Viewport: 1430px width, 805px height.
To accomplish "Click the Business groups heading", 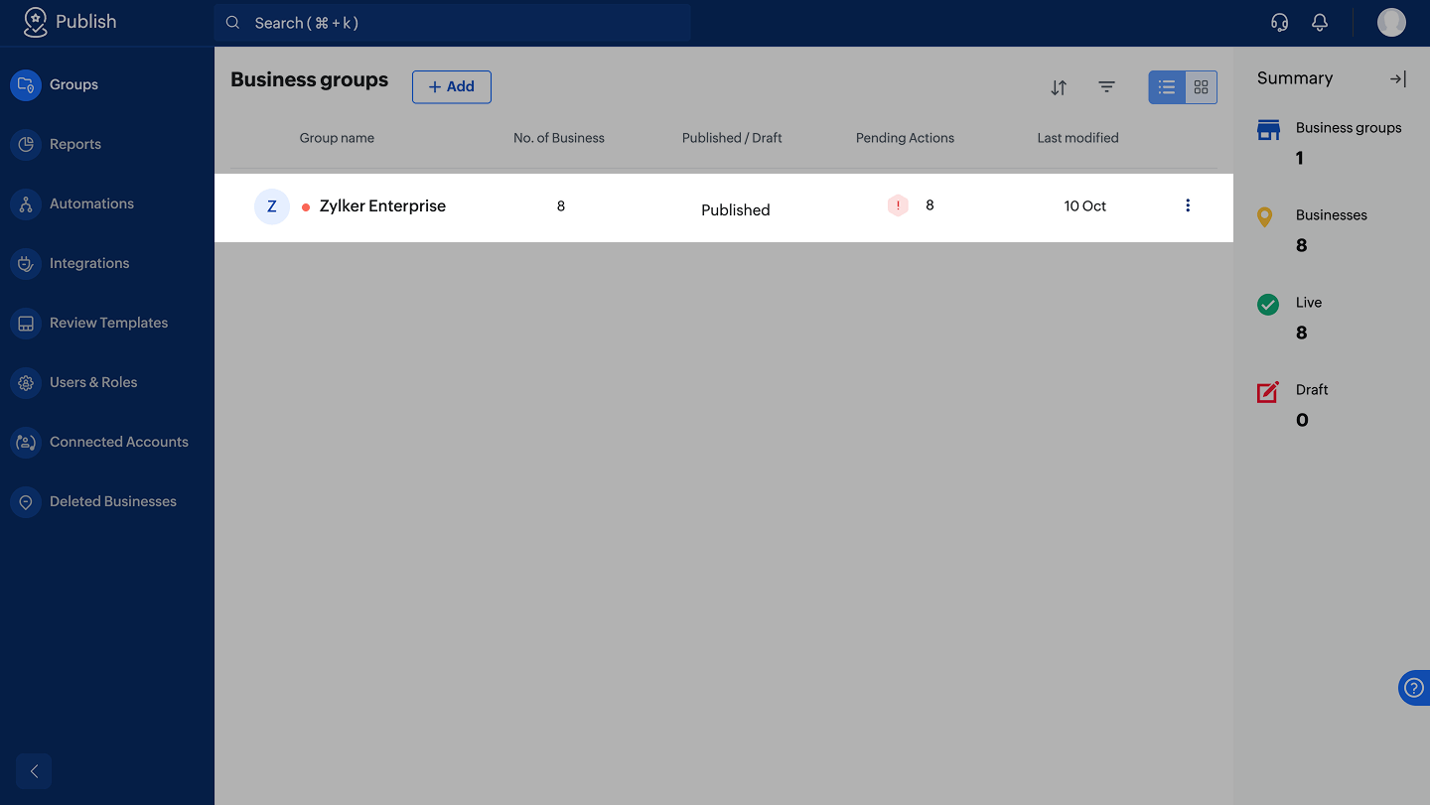I will coord(310,80).
